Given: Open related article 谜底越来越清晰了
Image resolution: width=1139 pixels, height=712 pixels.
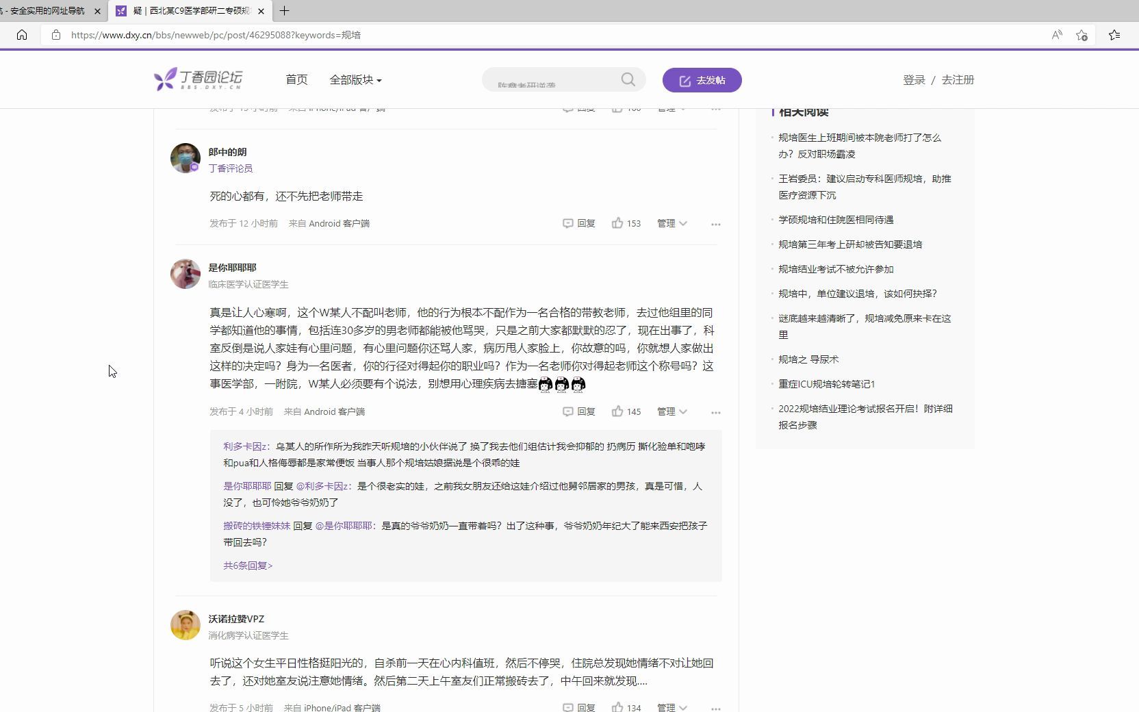Looking at the screenshot, I should click(x=865, y=327).
